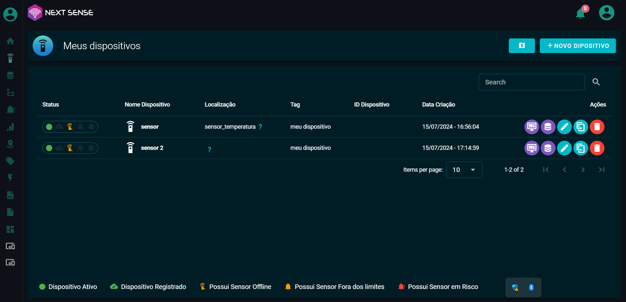
Task: Click date 15/07/2024 - 17:14:59
Action: coord(450,148)
